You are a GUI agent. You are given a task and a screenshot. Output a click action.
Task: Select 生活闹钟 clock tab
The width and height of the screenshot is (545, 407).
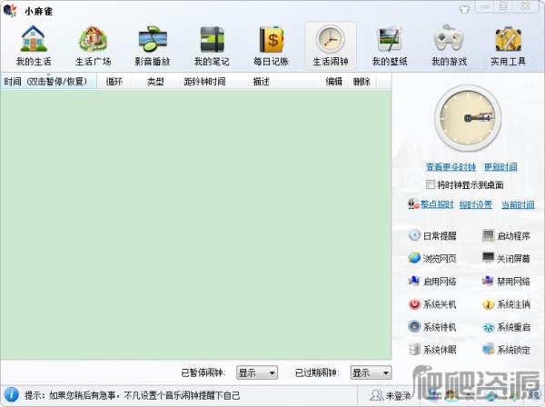point(331,46)
